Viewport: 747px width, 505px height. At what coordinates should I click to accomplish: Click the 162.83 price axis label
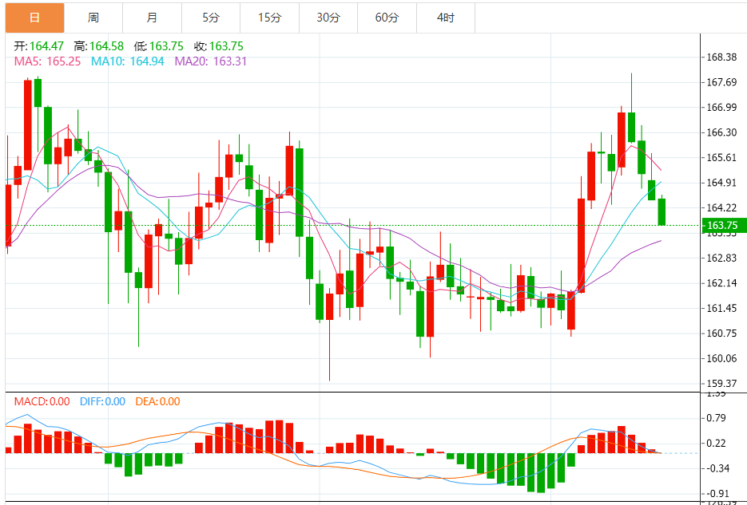(721, 258)
